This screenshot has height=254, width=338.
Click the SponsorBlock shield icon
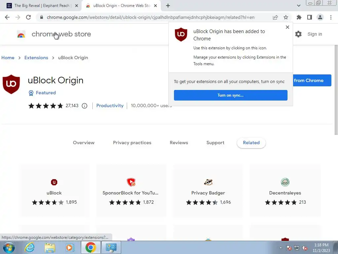[x=131, y=182]
